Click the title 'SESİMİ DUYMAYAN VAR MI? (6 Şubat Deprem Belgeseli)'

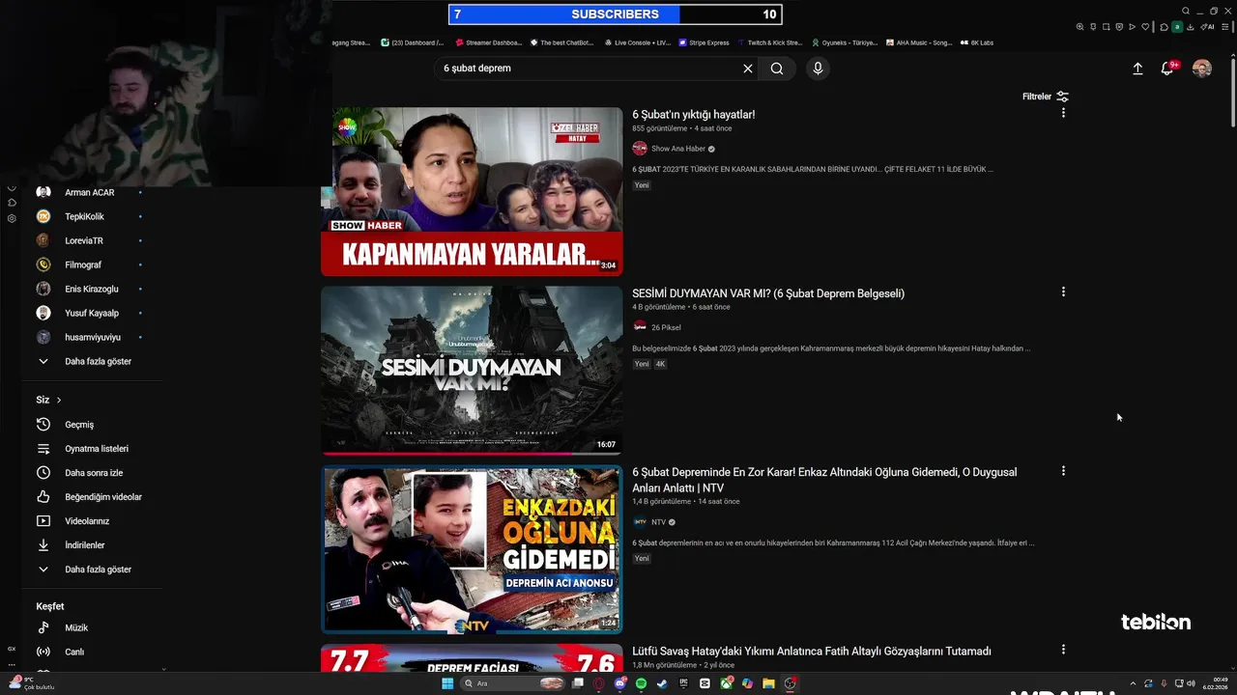(x=768, y=293)
